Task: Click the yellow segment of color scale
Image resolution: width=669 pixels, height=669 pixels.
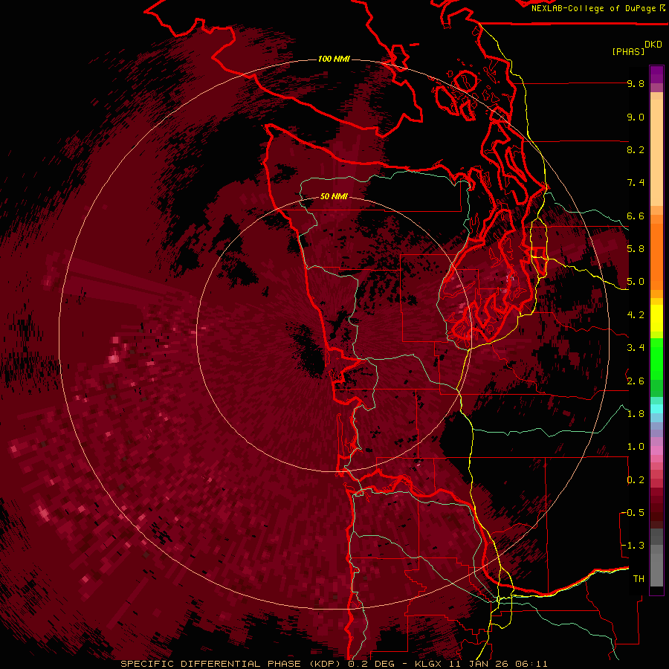Action: pyautogui.click(x=656, y=318)
